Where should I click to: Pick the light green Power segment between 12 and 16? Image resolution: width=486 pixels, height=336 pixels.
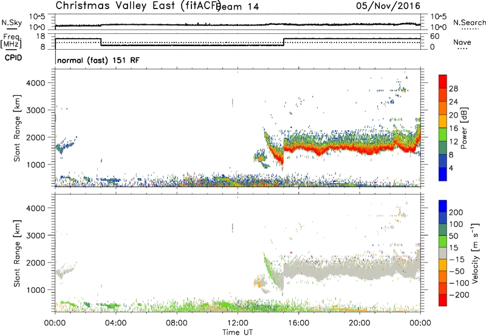click(x=443, y=135)
